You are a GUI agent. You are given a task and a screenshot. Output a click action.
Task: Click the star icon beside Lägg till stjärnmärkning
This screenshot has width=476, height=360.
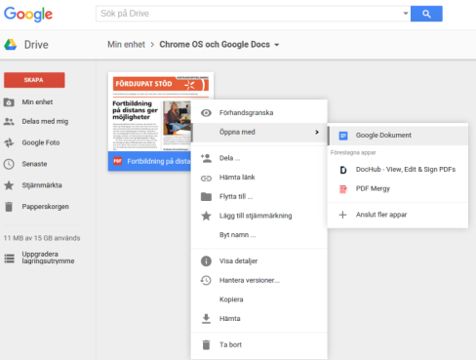[206, 216]
